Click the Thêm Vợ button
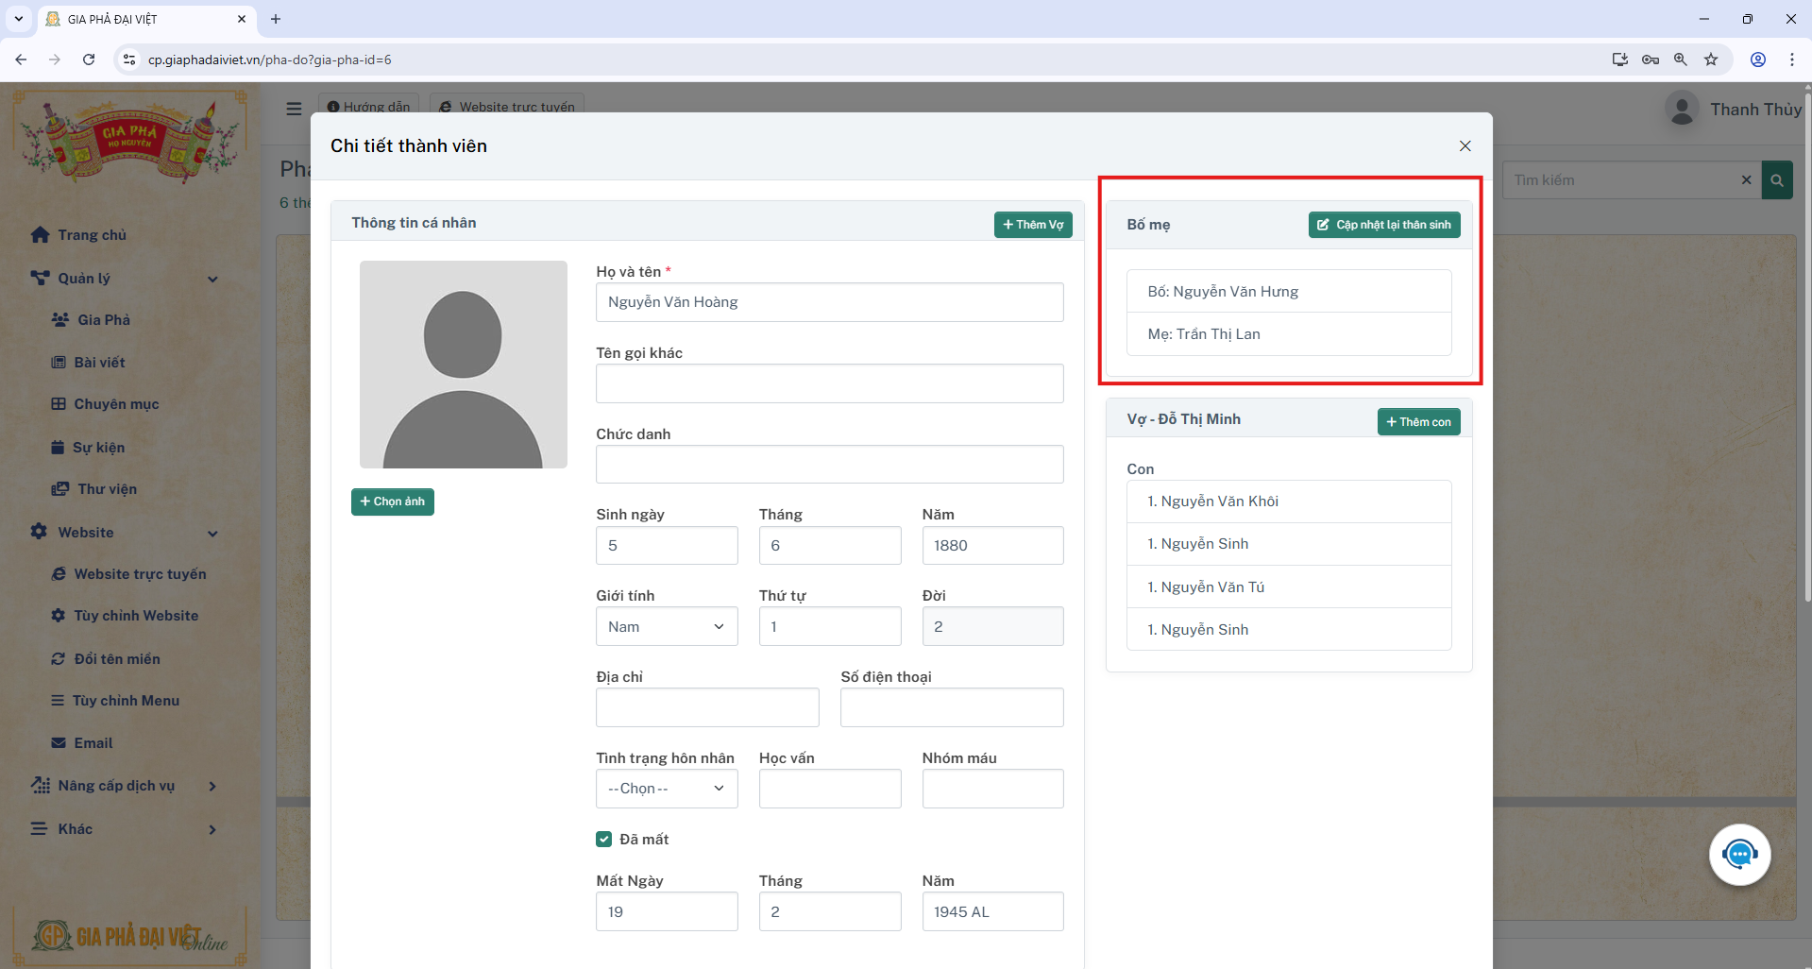This screenshot has height=969, width=1812. coord(1032,225)
